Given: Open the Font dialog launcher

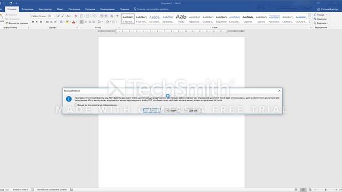Looking at the screenshot, I should coord(77,28).
